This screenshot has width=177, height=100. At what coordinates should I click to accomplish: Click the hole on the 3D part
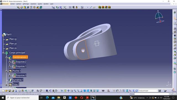point(83,50)
